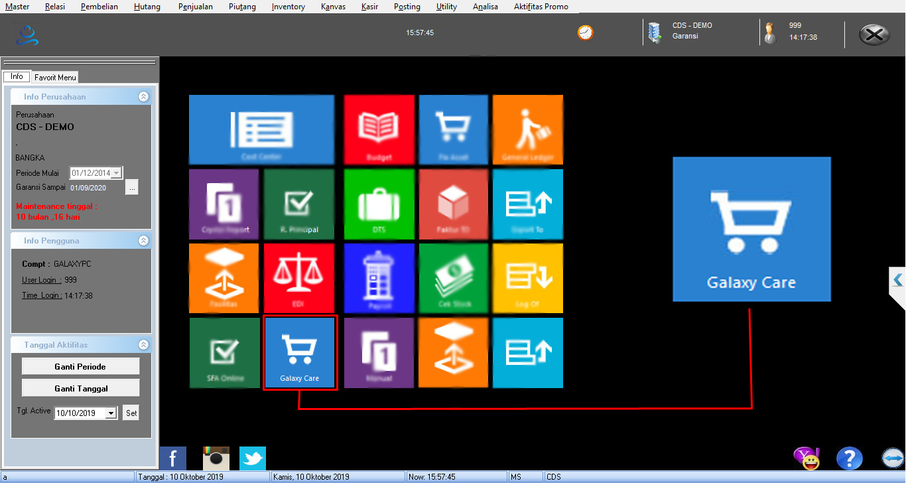
Task: Open the Tgl. Active date dropdown
Action: coord(111,413)
